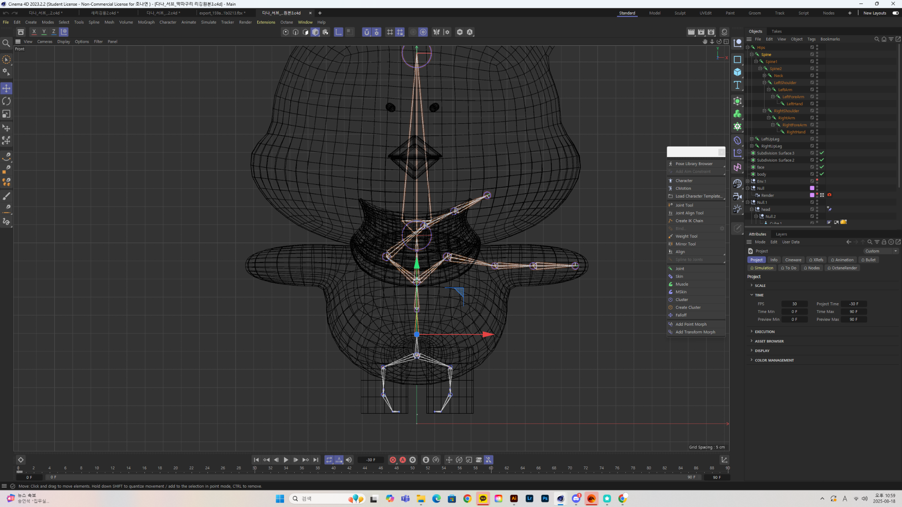Open the Character menu
Image resolution: width=902 pixels, height=507 pixels.
click(168, 22)
